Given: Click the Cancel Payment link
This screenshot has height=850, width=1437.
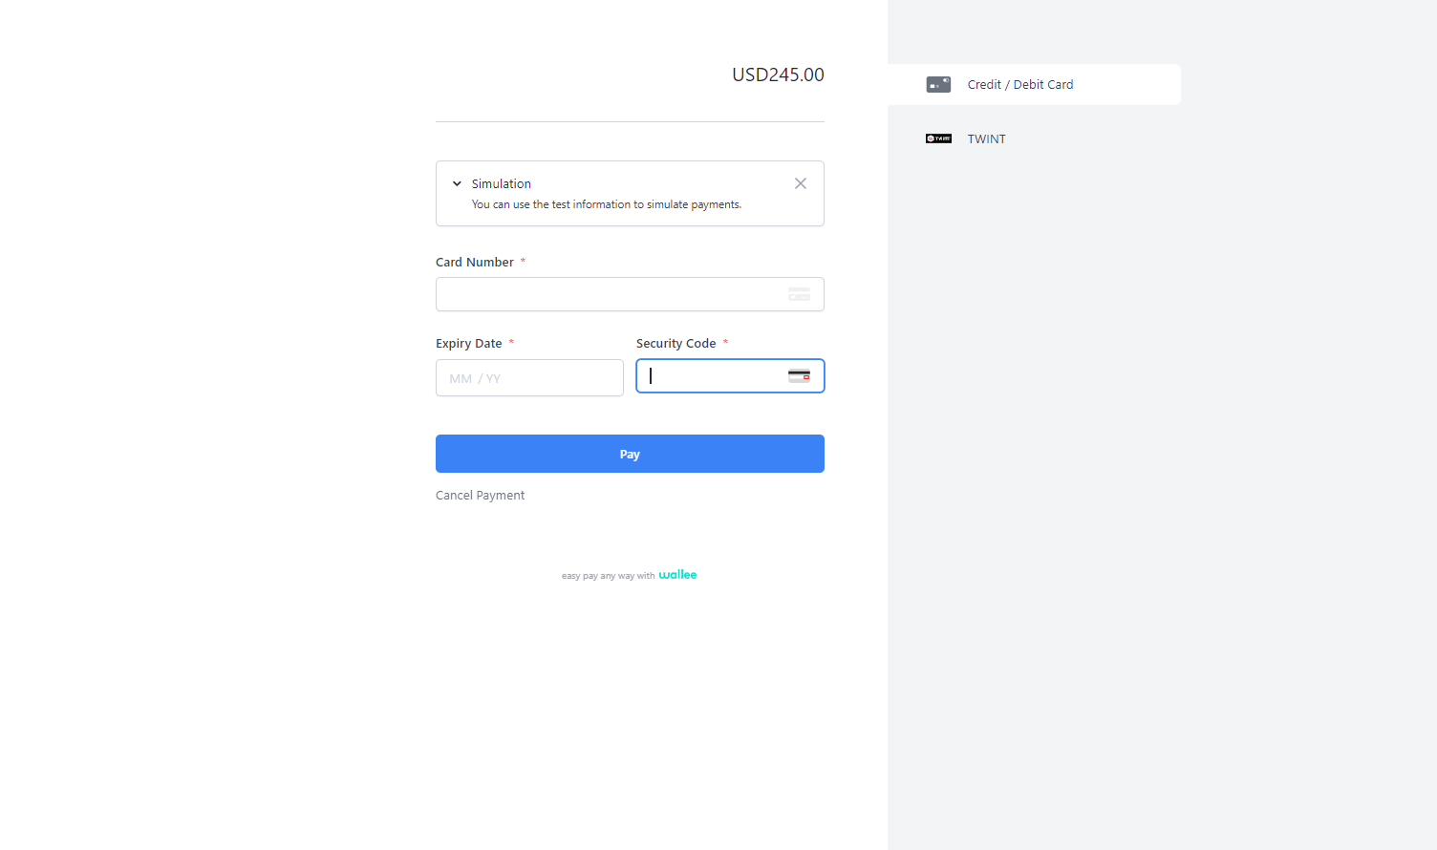Looking at the screenshot, I should tap(480, 495).
